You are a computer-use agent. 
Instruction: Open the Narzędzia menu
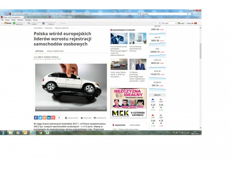(28, 20)
